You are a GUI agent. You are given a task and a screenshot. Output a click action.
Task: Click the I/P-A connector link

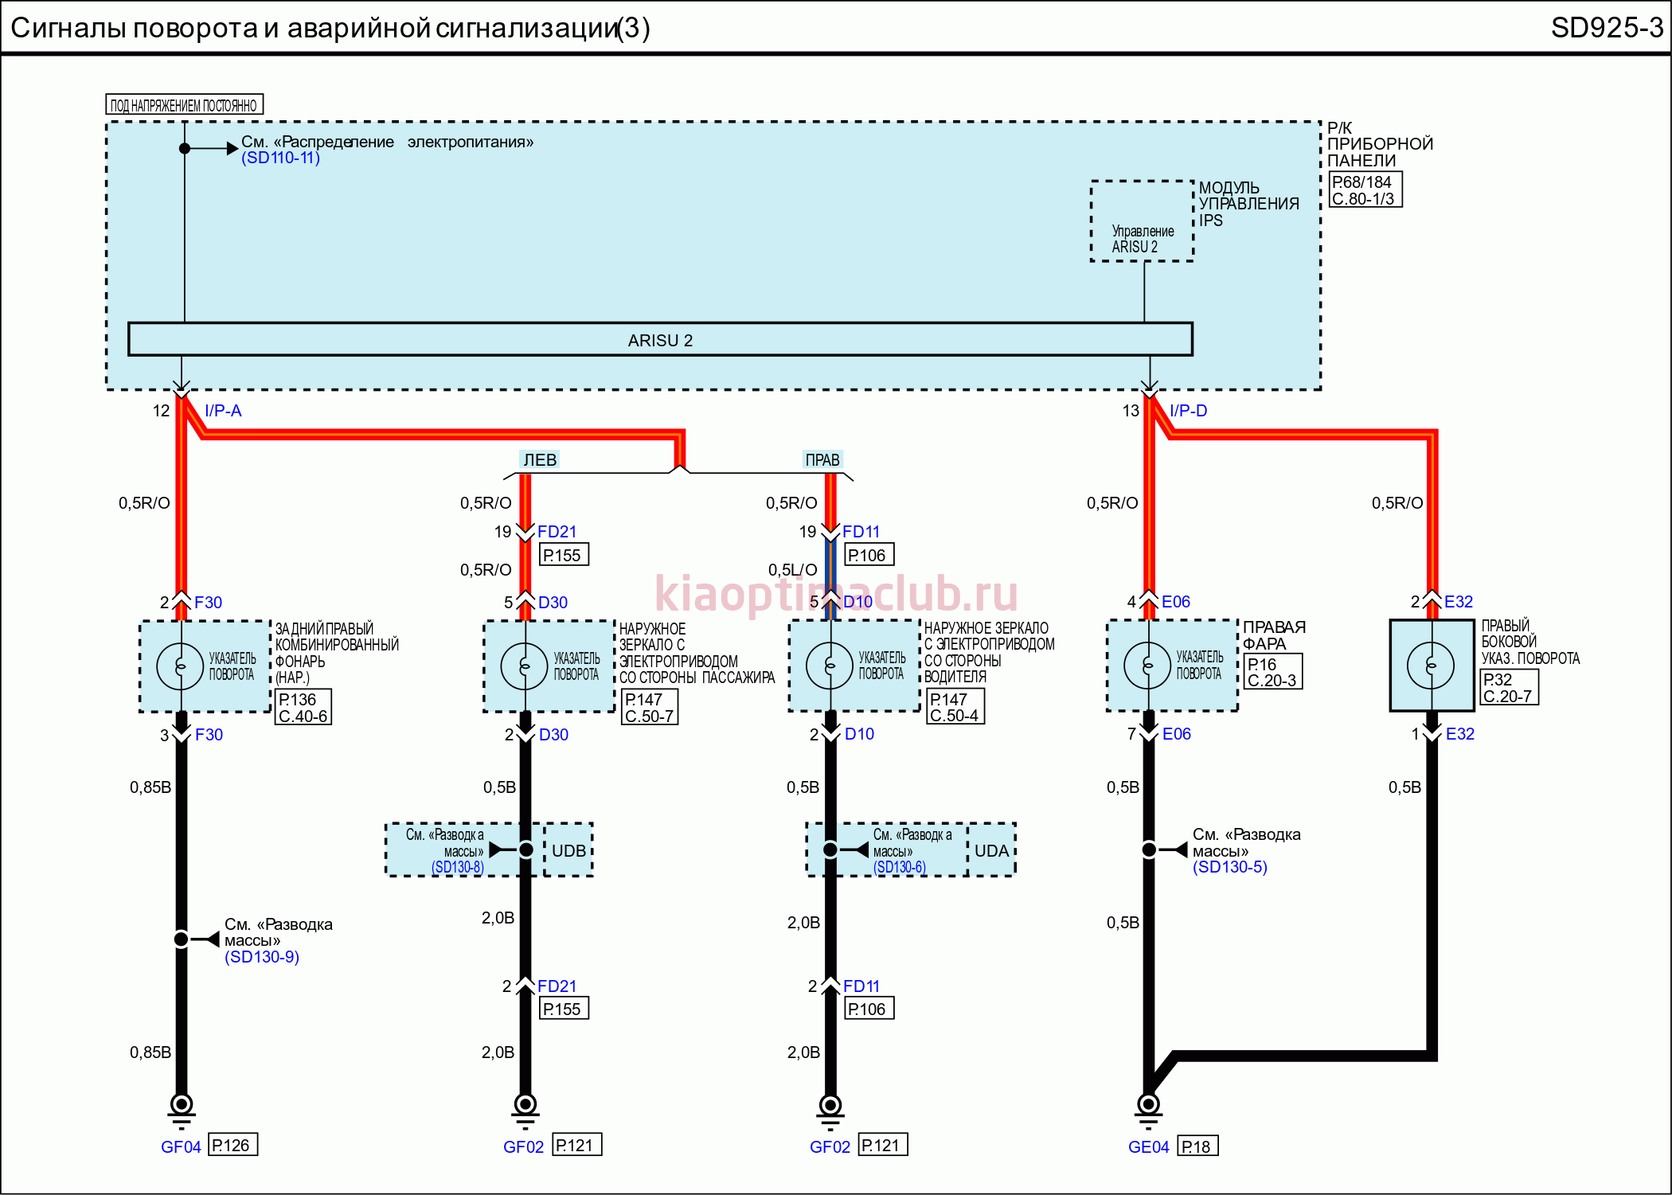tap(223, 411)
